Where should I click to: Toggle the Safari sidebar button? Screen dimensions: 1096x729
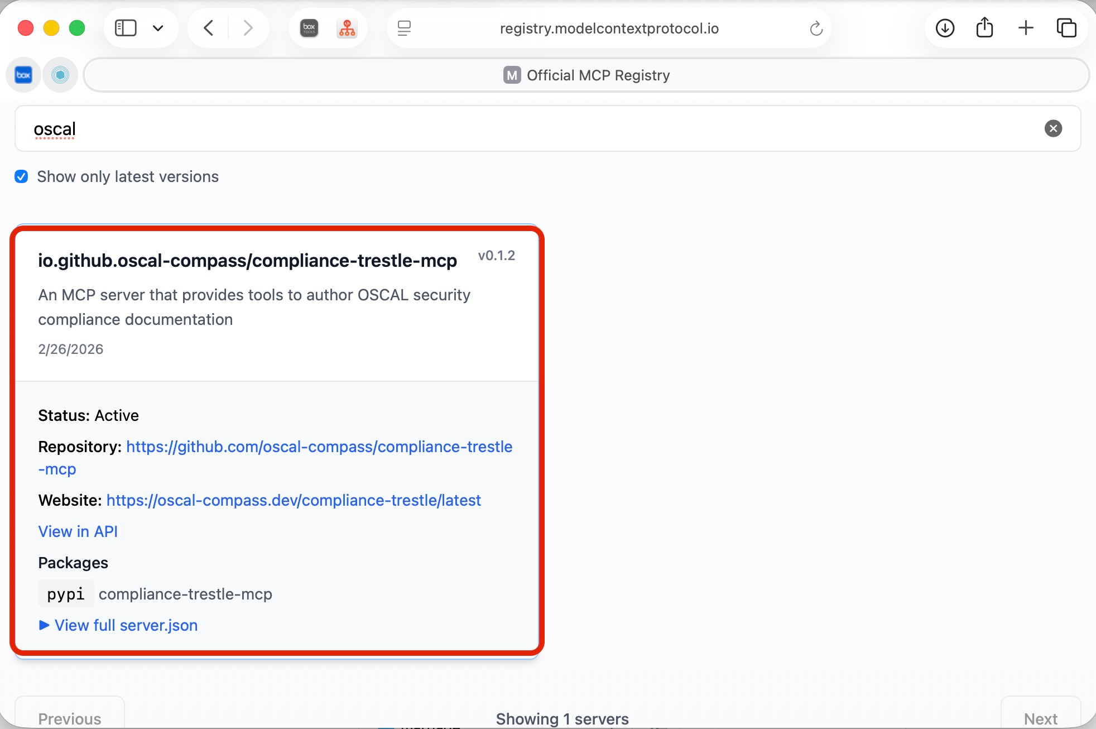pyautogui.click(x=126, y=28)
